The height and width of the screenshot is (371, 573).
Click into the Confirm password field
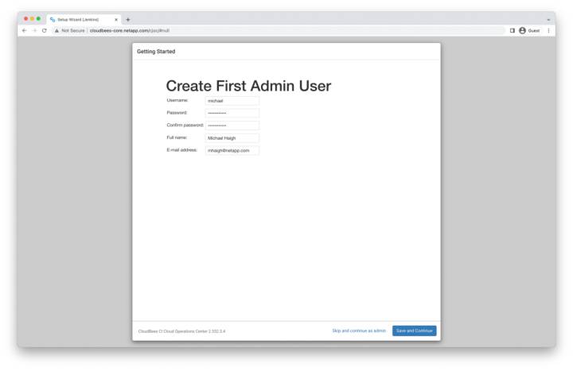click(232, 126)
